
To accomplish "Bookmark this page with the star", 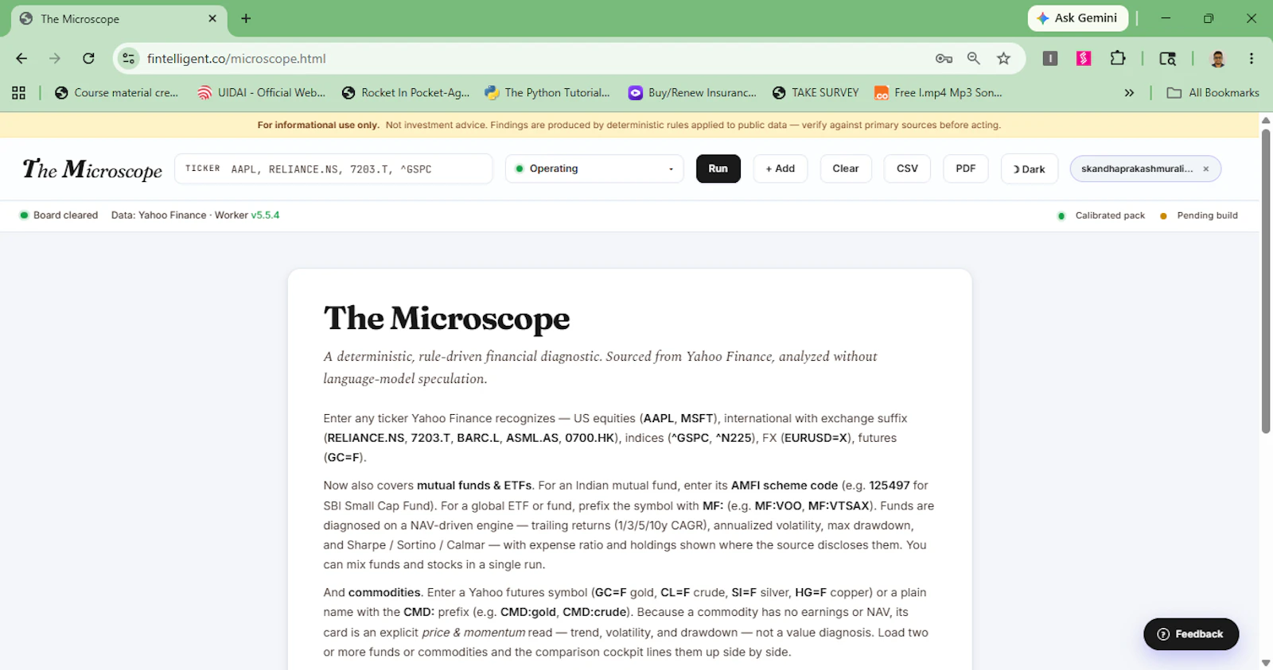I will pos(1003,58).
